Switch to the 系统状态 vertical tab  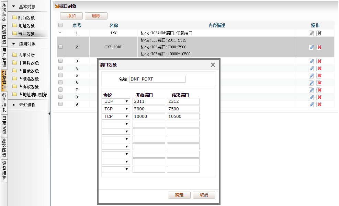[4, 12]
